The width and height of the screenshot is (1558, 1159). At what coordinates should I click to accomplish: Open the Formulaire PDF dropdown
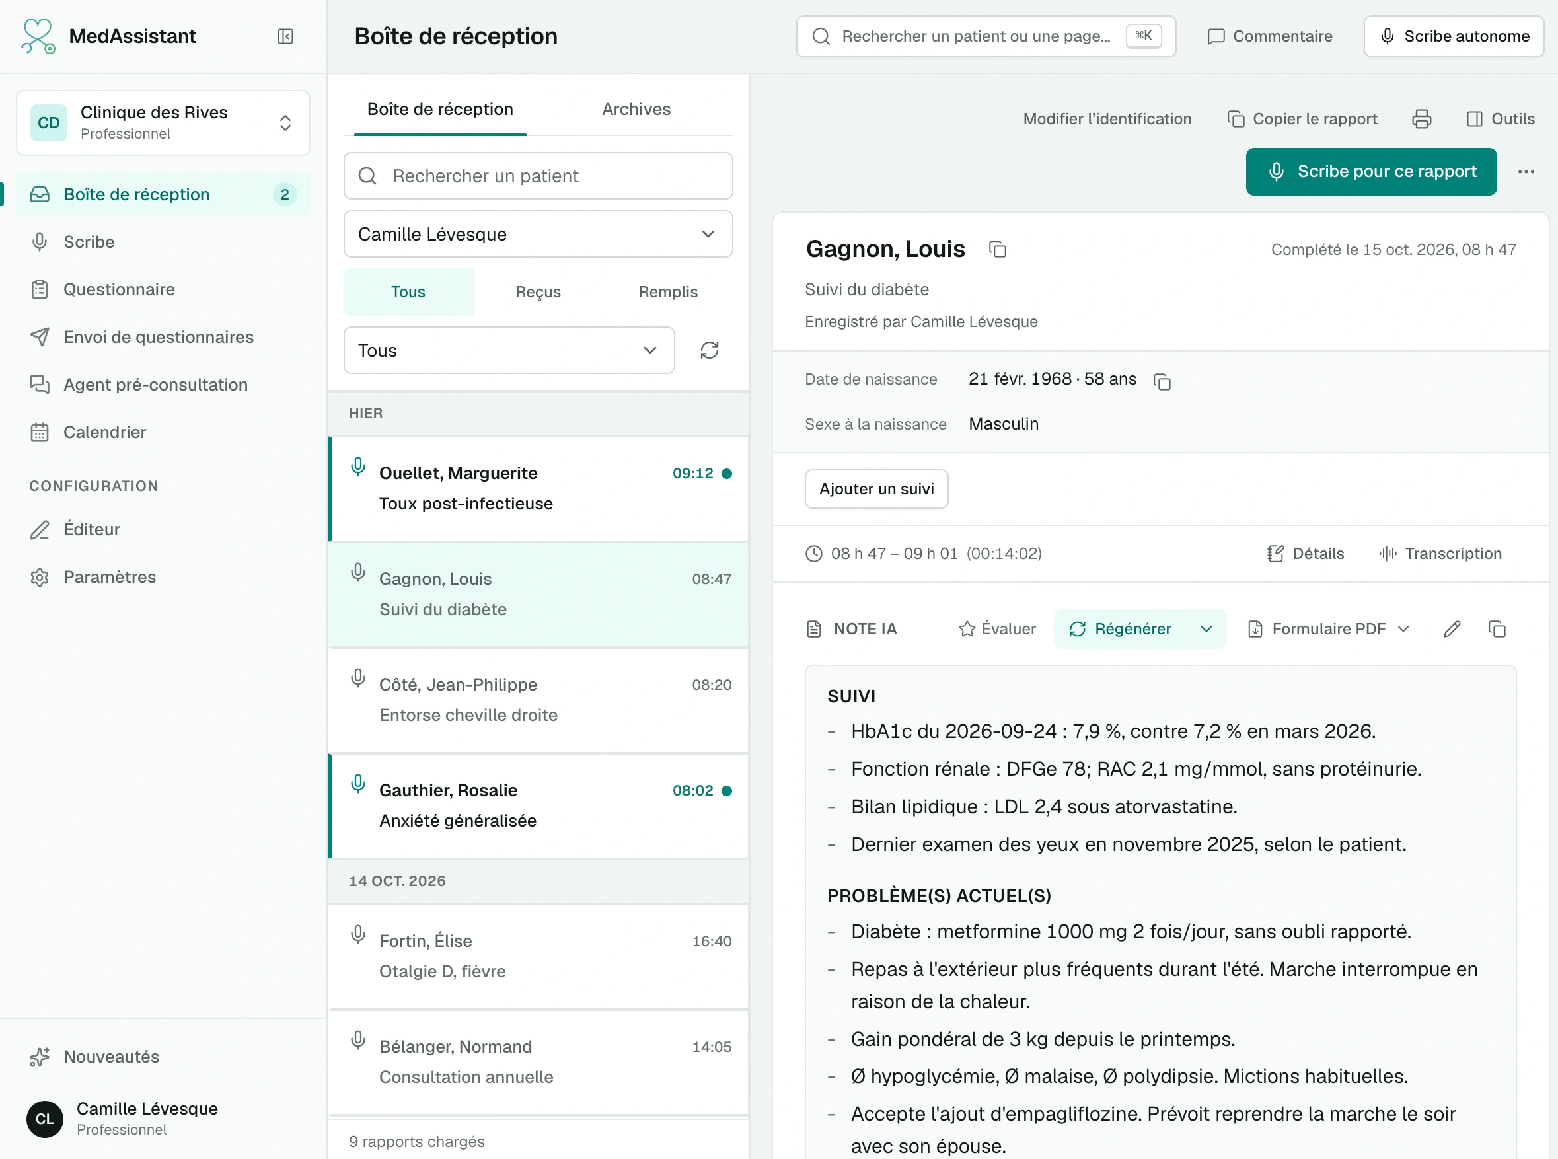point(1328,629)
